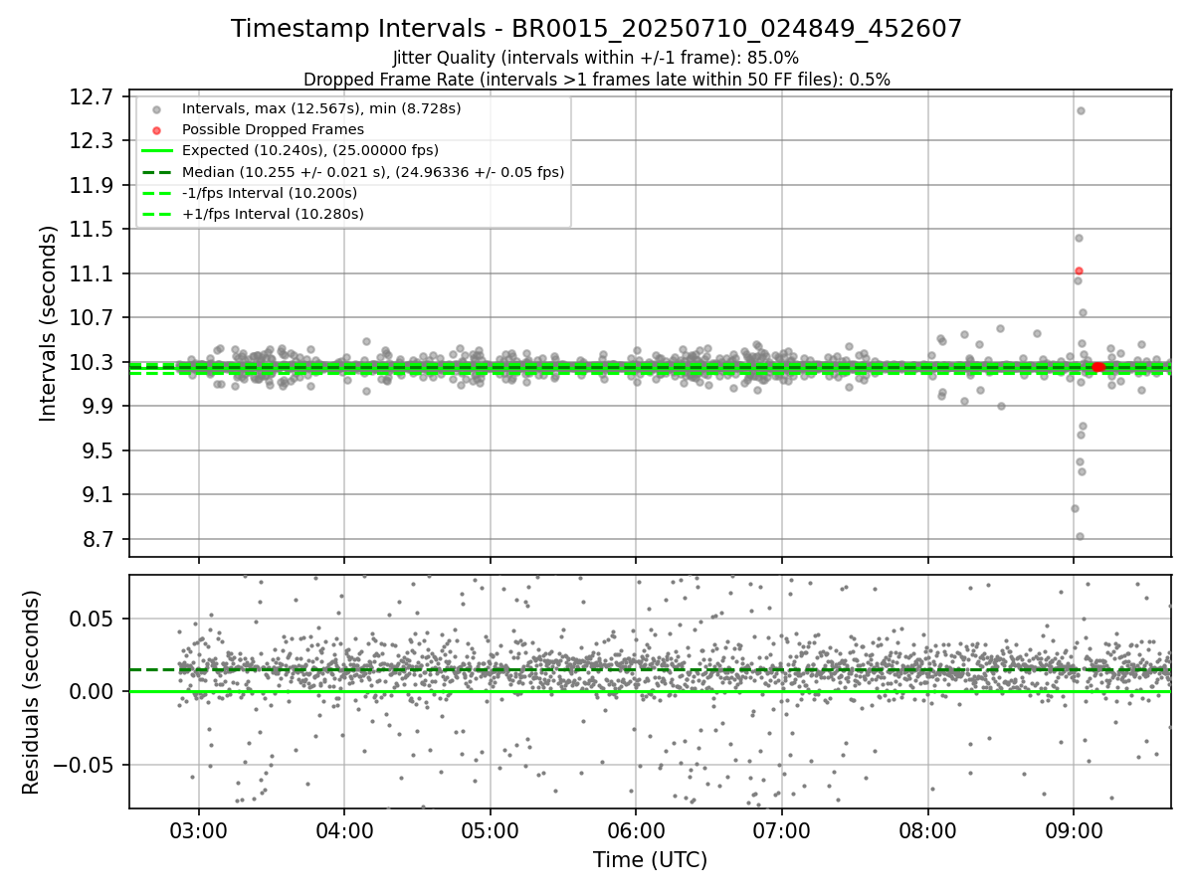Click the Residuals (seconds) axis label
The height and width of the screenshot is (895, 1194).
click(x=31, y=692)
